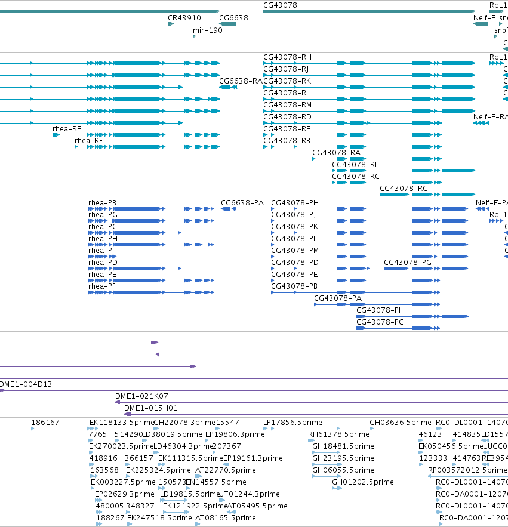This screenshot has width=508, height=527.
Task: Click the DME1-004D13 clone label
Action: point(26,384)
